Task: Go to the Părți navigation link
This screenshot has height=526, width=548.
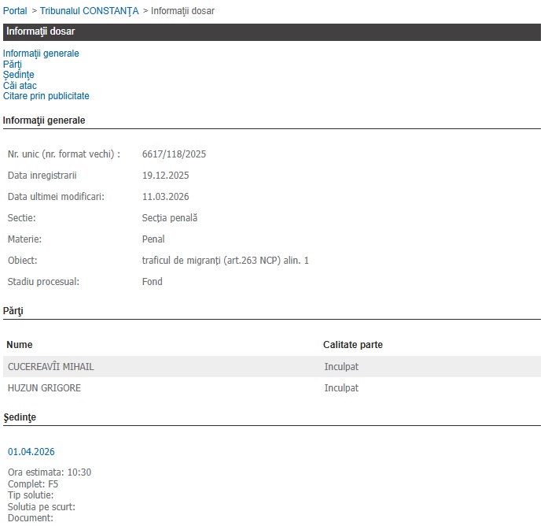Action: coord(13,65)
